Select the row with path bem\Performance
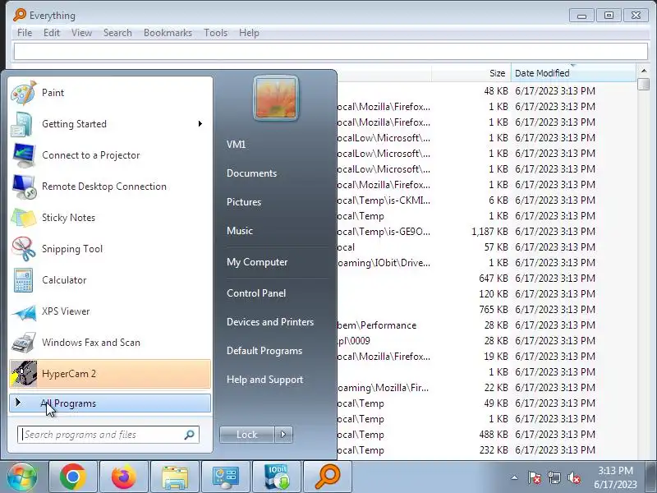Screen dimensions: 657x493 (486, 325)
